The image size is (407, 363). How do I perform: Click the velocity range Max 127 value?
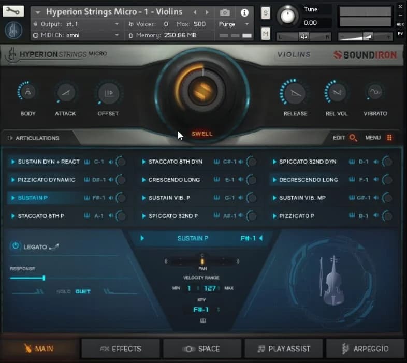(210, 288)
